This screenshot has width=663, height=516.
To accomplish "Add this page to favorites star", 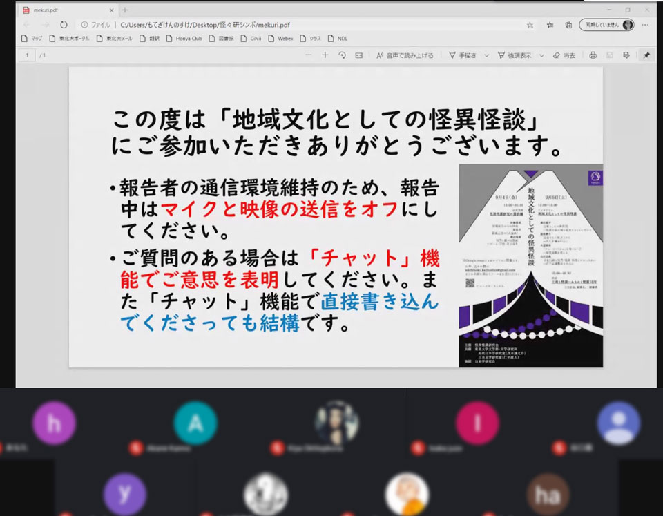I will pos(530,25).
